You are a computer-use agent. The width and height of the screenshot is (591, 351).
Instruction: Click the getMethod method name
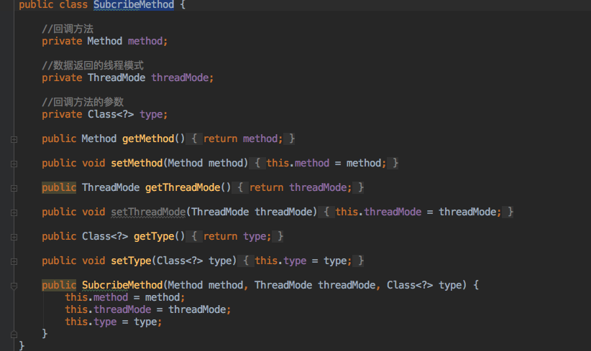148,139
